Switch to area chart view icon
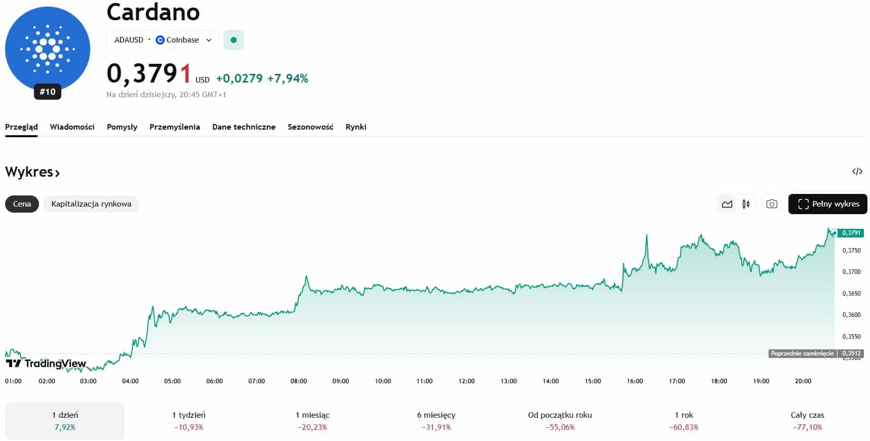The height and width of the screenshot is (441, 870). point(727,204)
